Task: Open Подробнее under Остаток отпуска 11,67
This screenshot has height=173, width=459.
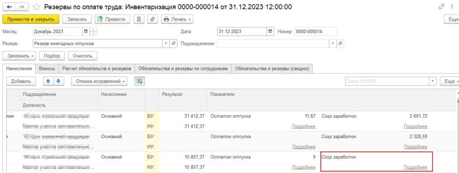Action: click(x=303, y=126)
